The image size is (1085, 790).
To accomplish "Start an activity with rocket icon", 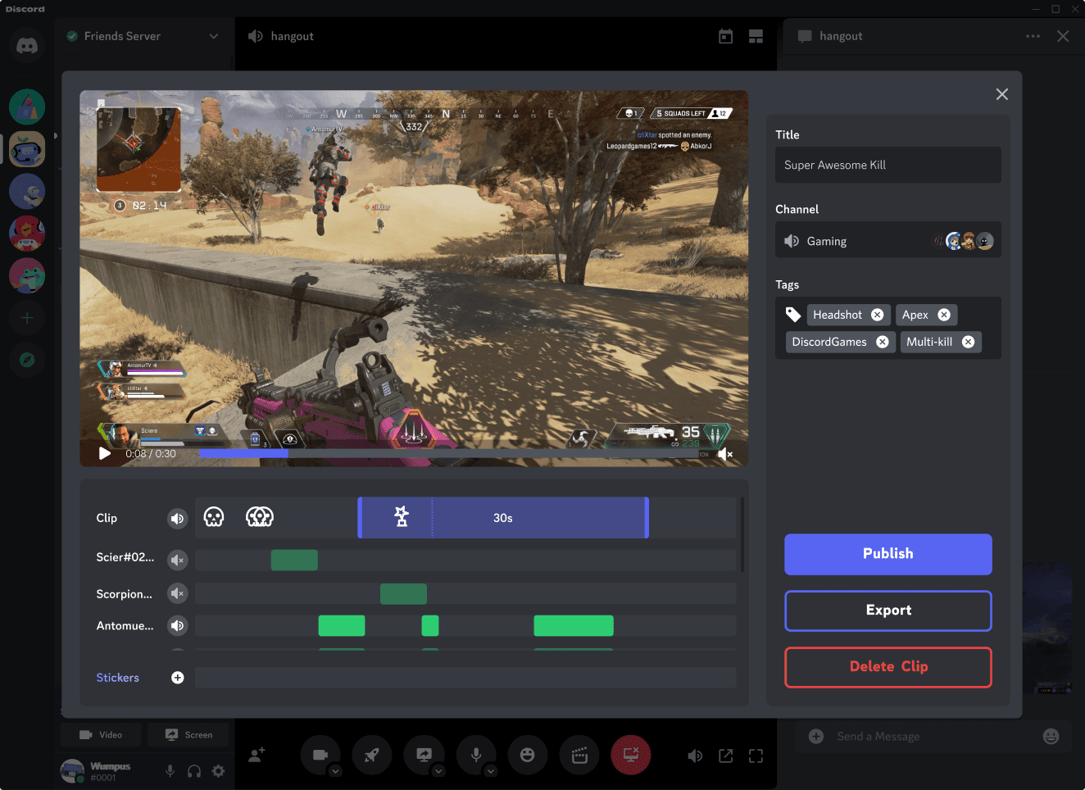I will 372,755.
